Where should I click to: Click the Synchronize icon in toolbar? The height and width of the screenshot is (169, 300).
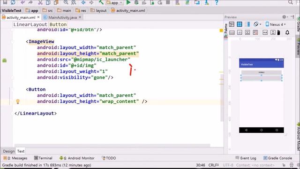tap(13, 2)
